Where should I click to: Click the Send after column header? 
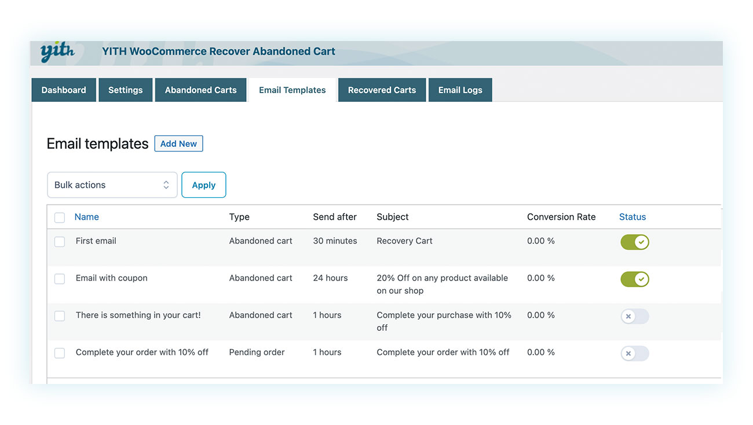tap(335, 217)
